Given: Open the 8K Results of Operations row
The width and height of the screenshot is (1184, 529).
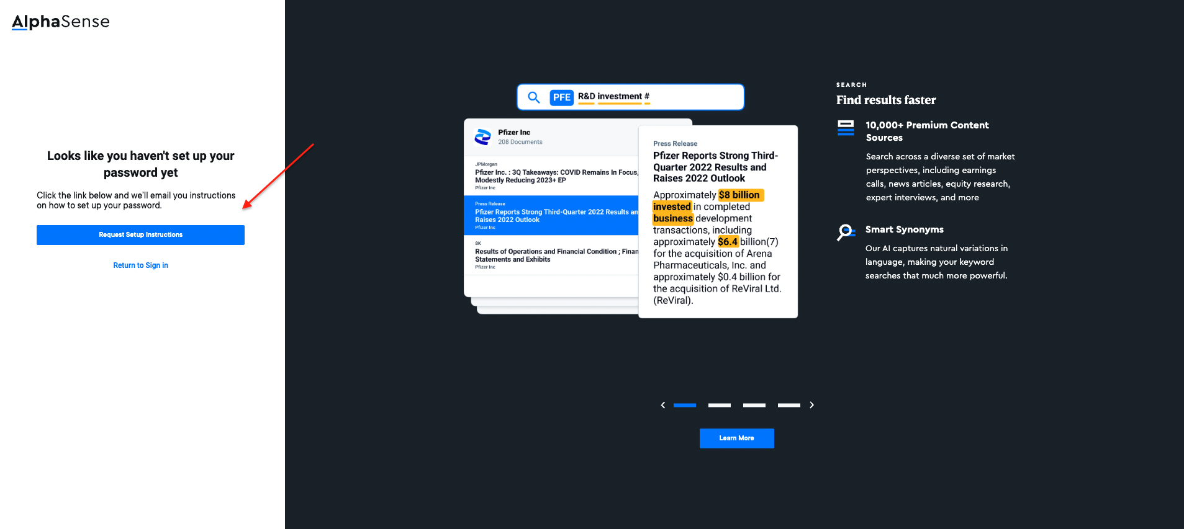Looking at the screenshot, I should (551, 255).
